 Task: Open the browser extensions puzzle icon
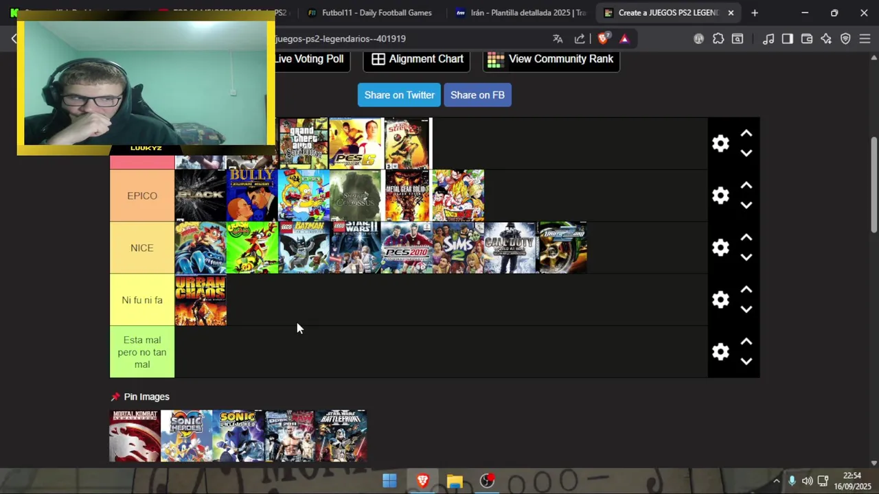718,39
